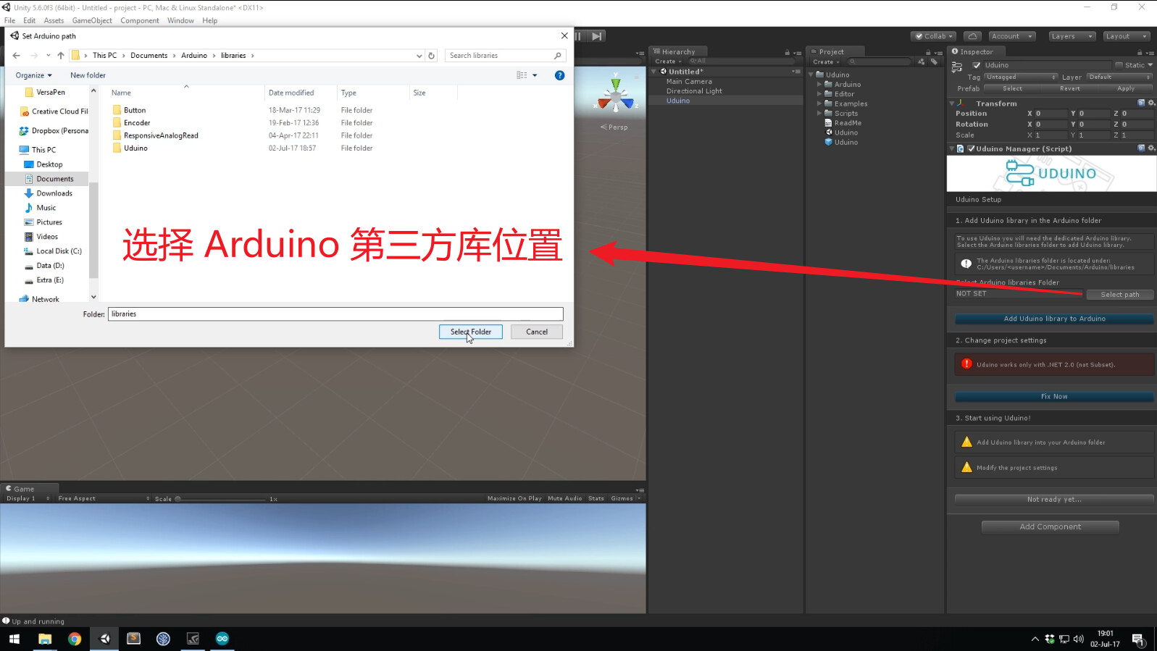Open the GameObject menu
This screenshot has width=1157, height=651.
pyautogui.click(x=92, y=20)
